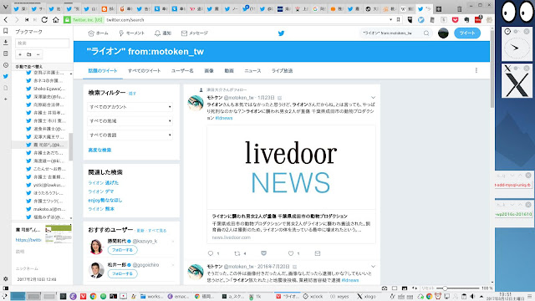535x301 pixels.
Task: Switch to 画像 tab
Action: pyautogui.click(x=209, y=70)
